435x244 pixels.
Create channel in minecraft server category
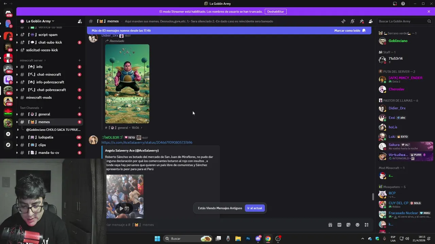coord(80,60)
